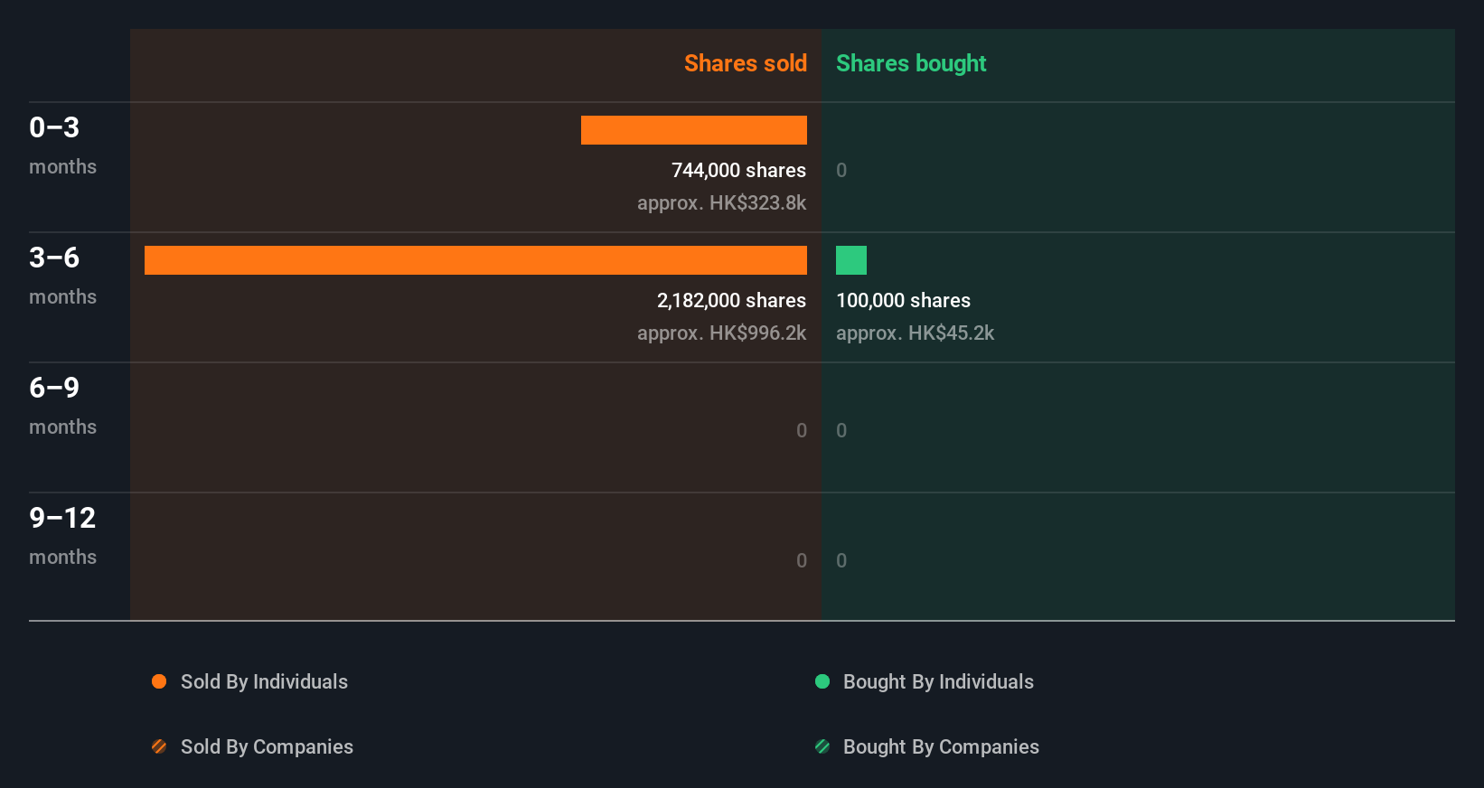Select the 3–6 months row label
1484x788 pixels.
point(62,275)
